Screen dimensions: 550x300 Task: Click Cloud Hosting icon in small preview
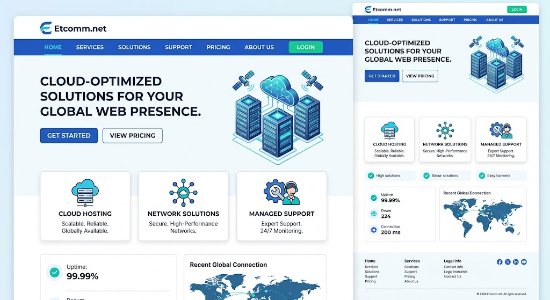click(x=389, y=131)
